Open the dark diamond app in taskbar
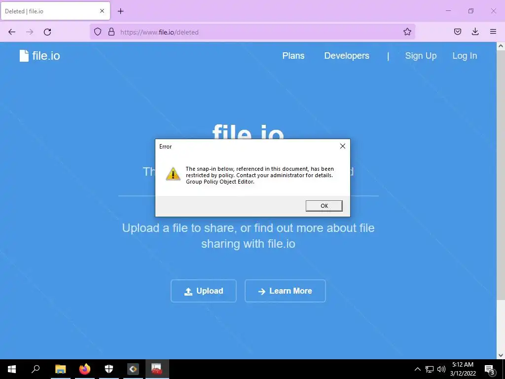Image resolution: width=505 pixels, height=379 pixels. tap(133, 369)
